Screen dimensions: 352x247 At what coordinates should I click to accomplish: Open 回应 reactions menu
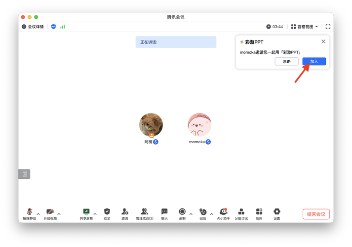(x=203, y=214)
